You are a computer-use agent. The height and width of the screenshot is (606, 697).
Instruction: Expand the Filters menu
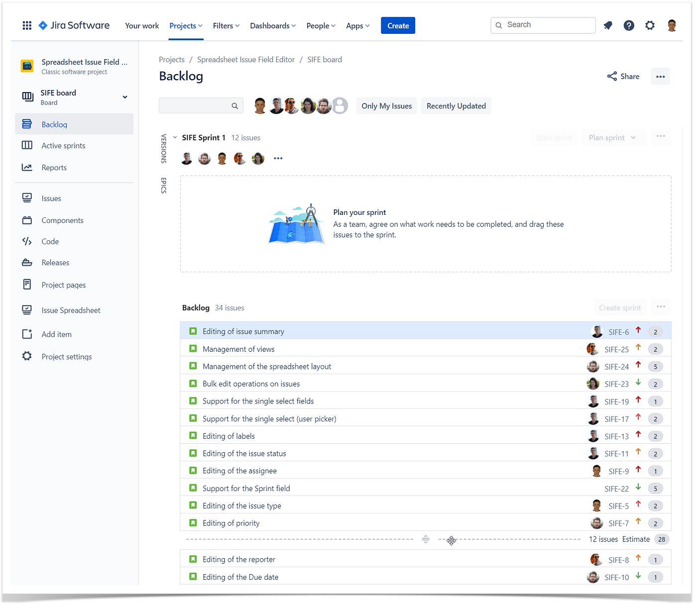(226, 26)
